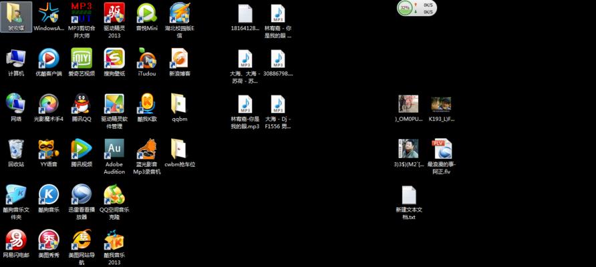Launch 腾讯视频 player
596x267 pixels.
(x=82, y=153)
